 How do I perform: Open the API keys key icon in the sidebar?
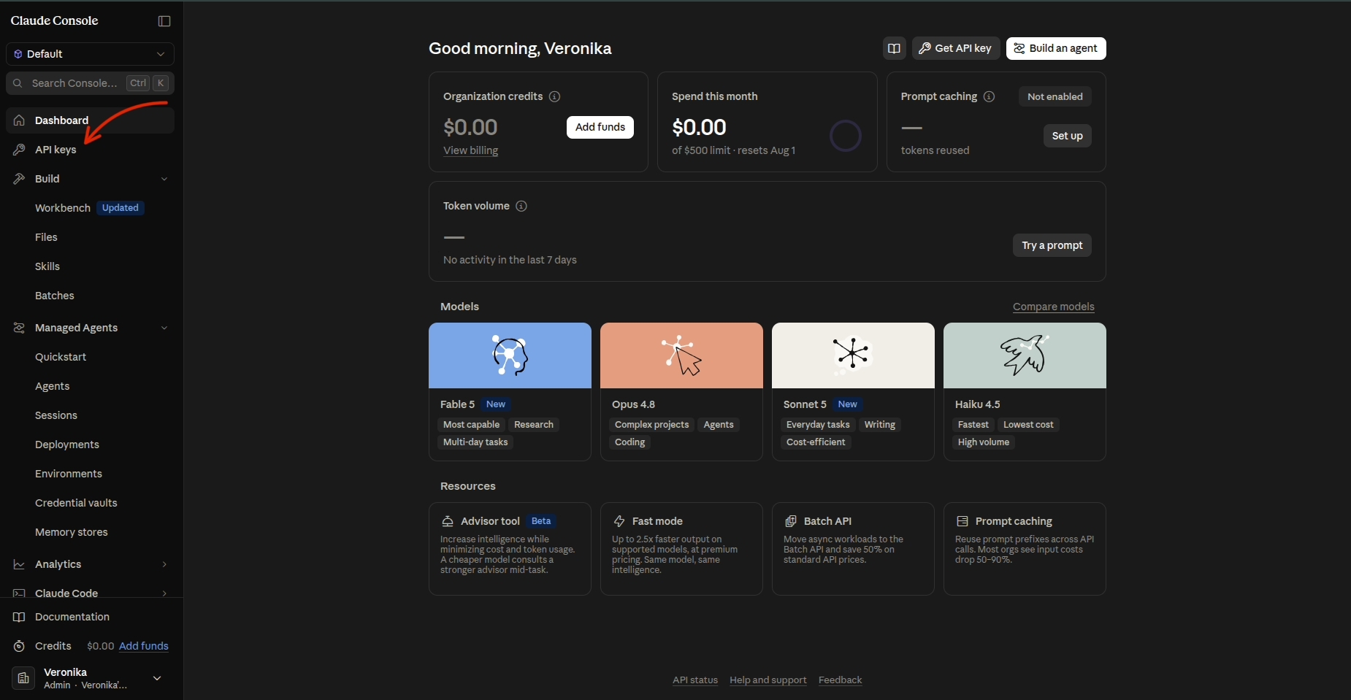(x=19, y=150)
